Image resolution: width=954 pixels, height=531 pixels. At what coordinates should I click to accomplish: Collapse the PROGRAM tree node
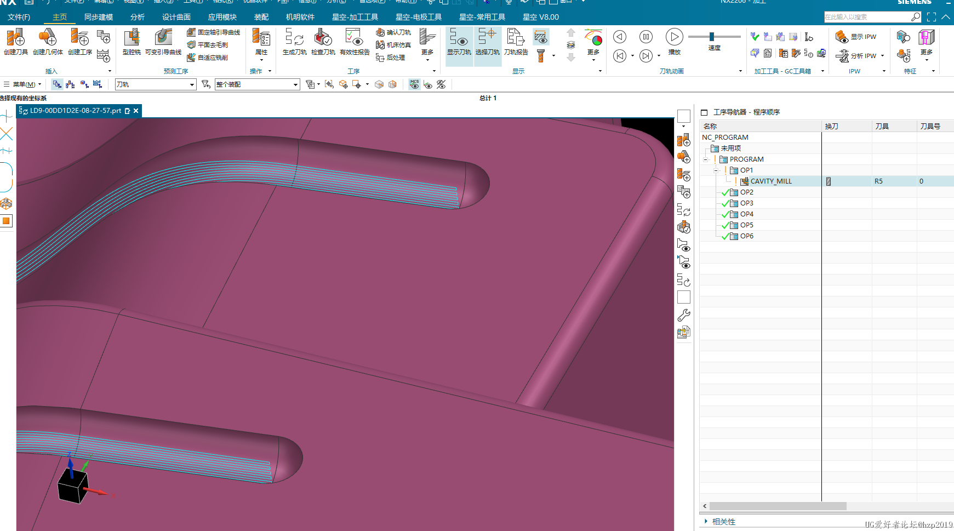[706, 159]
